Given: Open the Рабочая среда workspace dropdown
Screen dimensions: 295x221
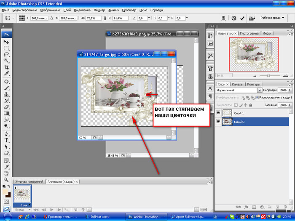Looking at the screenshot, I should coord(283,19).
